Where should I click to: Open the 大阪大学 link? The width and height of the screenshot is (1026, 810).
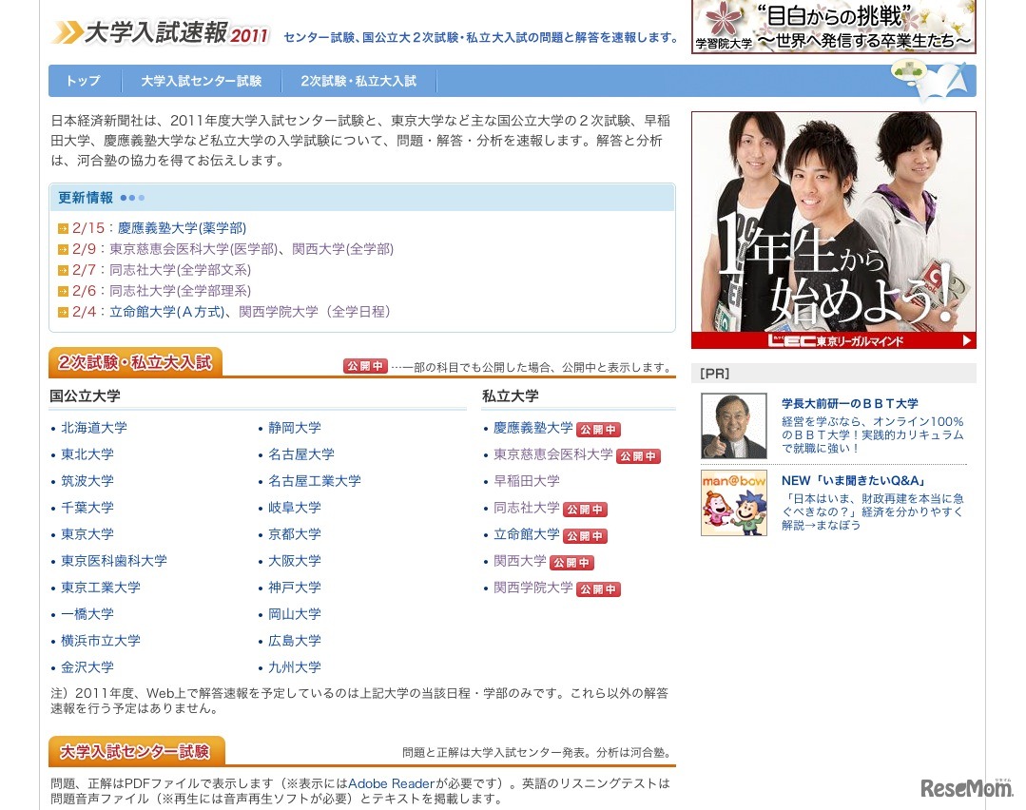(x=295, y=561)
